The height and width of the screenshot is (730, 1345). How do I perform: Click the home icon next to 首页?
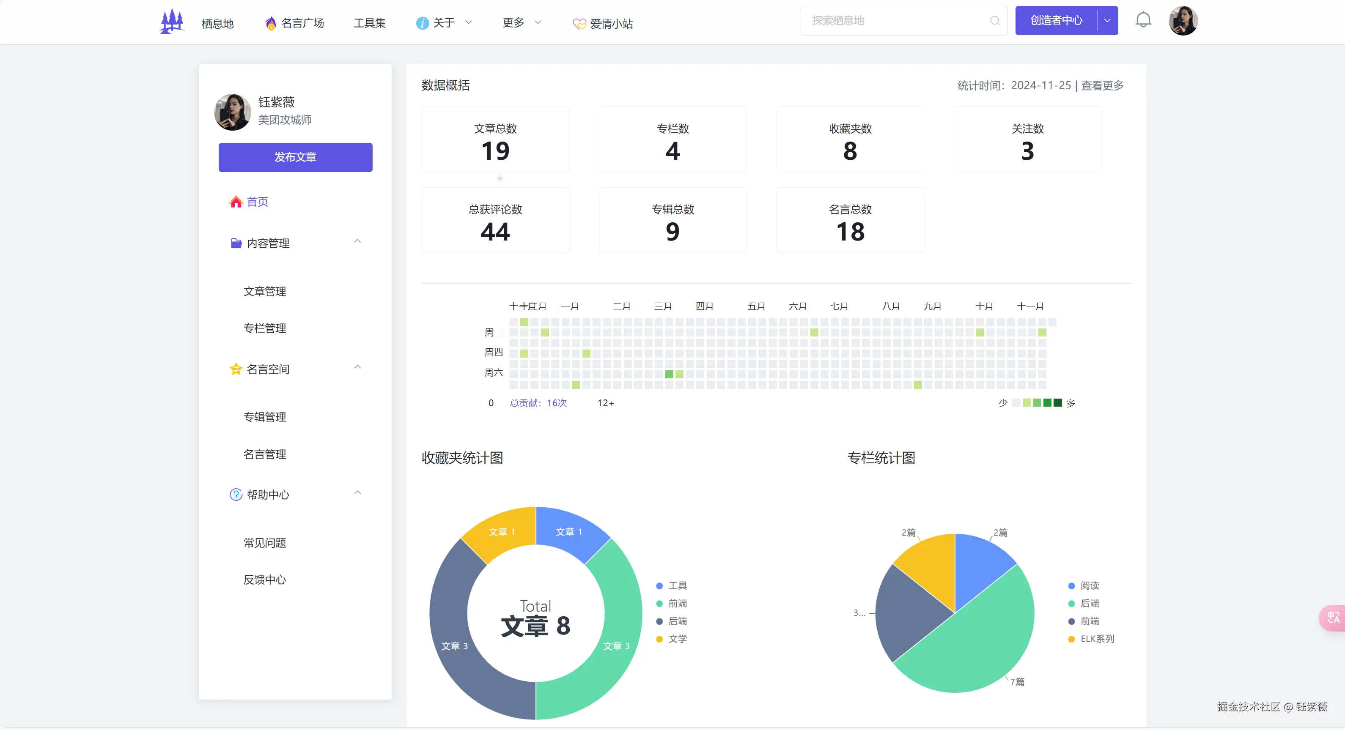236,201
